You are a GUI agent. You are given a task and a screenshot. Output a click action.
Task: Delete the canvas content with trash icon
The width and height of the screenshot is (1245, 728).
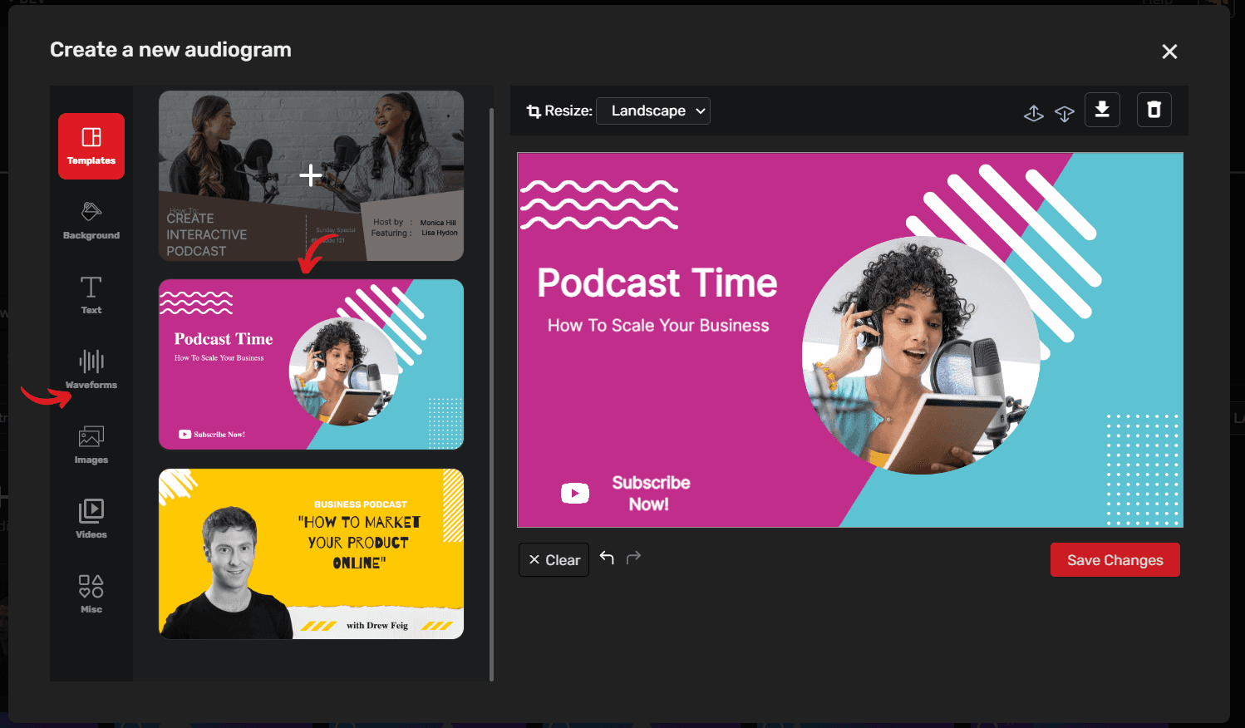coord(1154,109)
